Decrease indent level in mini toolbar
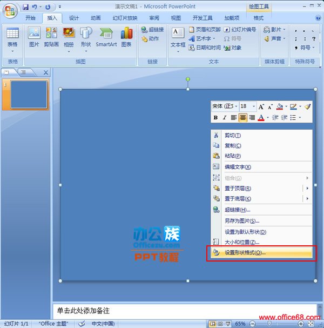The width and height of the screenshot is (324, 328). pyautogui.click(x=275, y=118)
